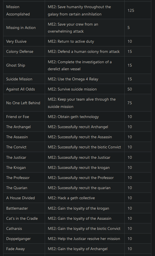
Task: Select The Convict achievement name
Action: coord(16,147)
